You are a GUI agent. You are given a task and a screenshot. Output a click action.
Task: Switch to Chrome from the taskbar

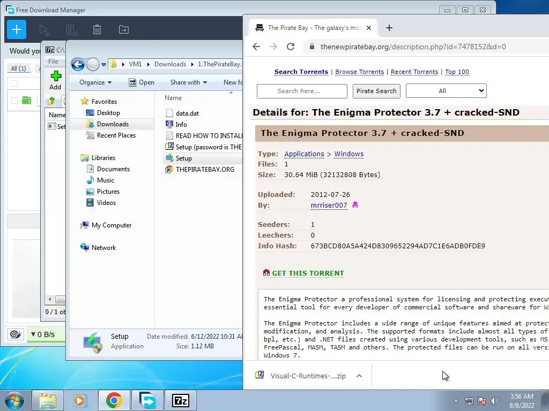pyautogui.click(x=114, y=400)
